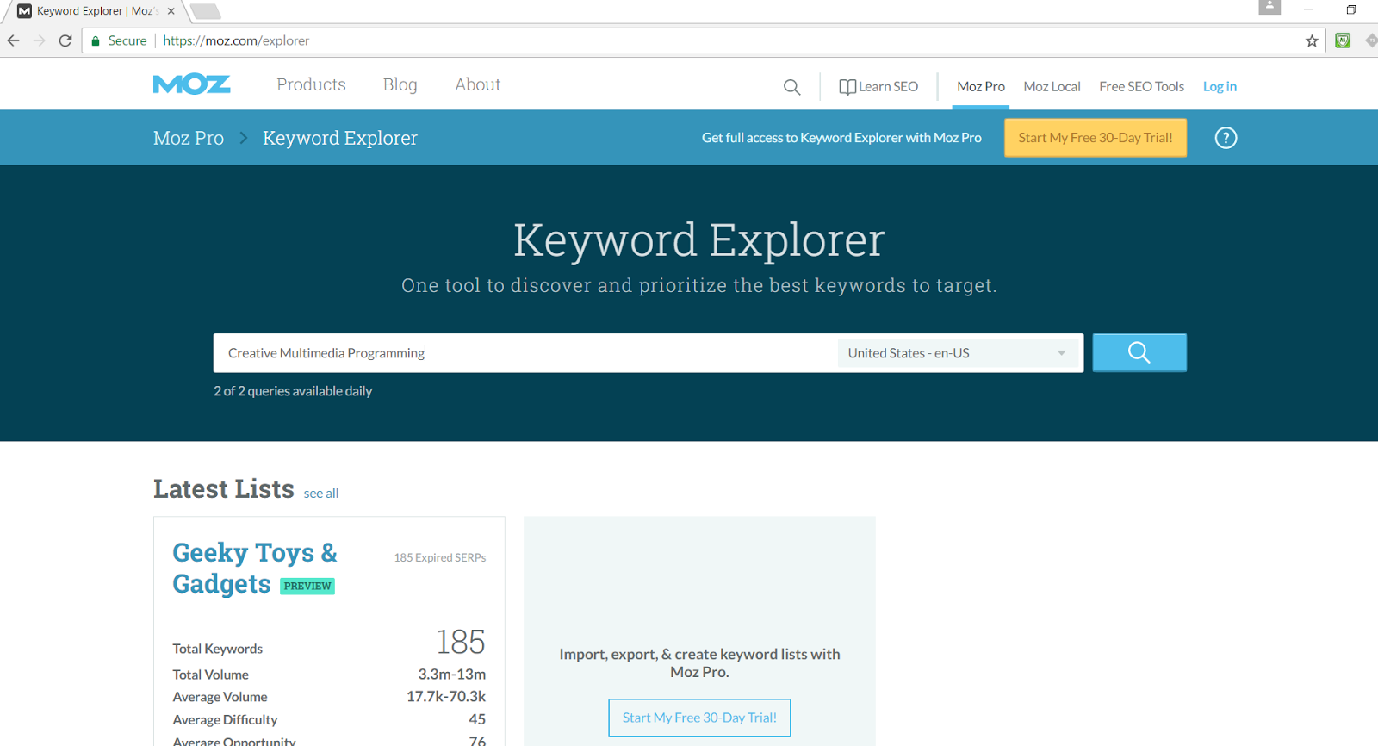Click the Average Difficulty row label
The height and width of the screenshot is (746, 1378).
pyautogui.click(x=225, y=720)
